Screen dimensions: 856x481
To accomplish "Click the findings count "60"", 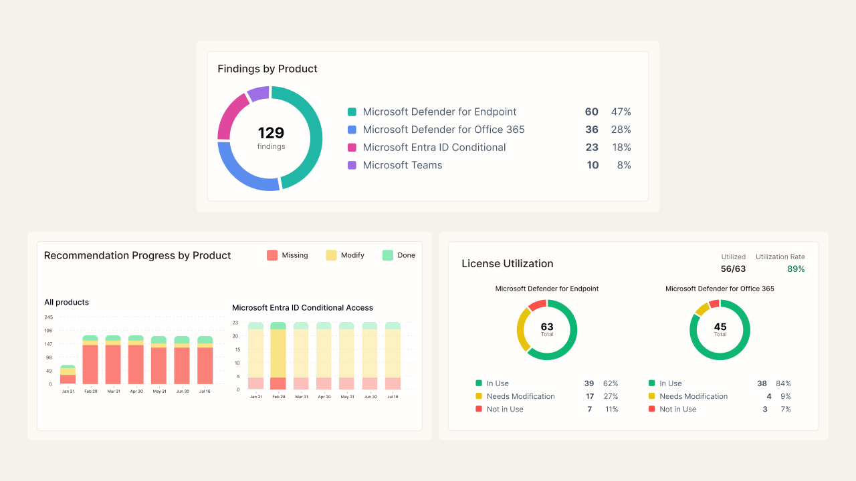I will (x=592, y=112).
